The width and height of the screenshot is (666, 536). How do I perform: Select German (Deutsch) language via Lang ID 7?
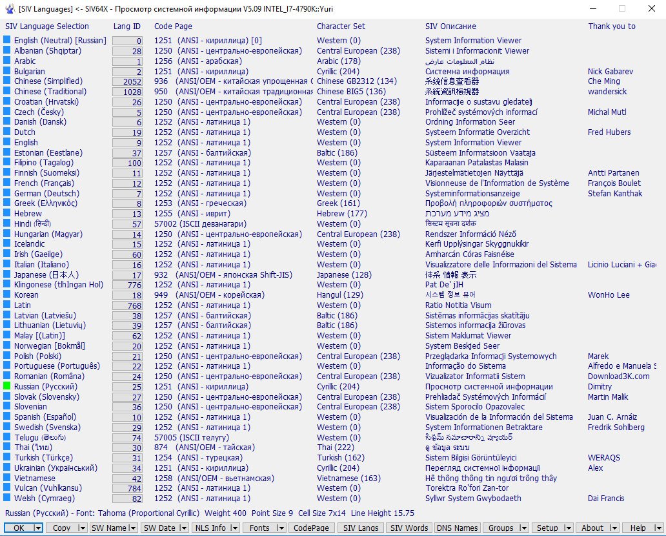click(x=127, y=194)
